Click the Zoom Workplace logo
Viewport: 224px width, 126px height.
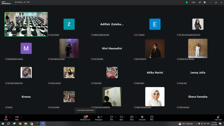pyautogui.click(x=6, y=3)
